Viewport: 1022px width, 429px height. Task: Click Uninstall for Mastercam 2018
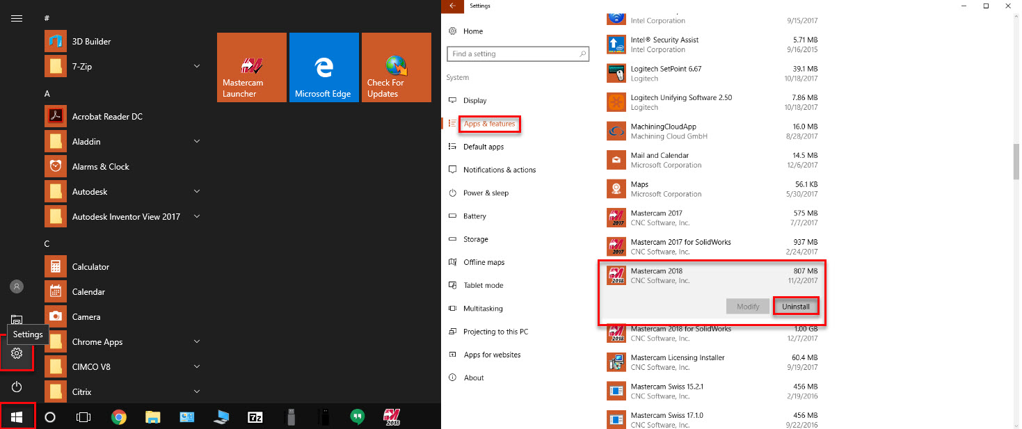795,307
